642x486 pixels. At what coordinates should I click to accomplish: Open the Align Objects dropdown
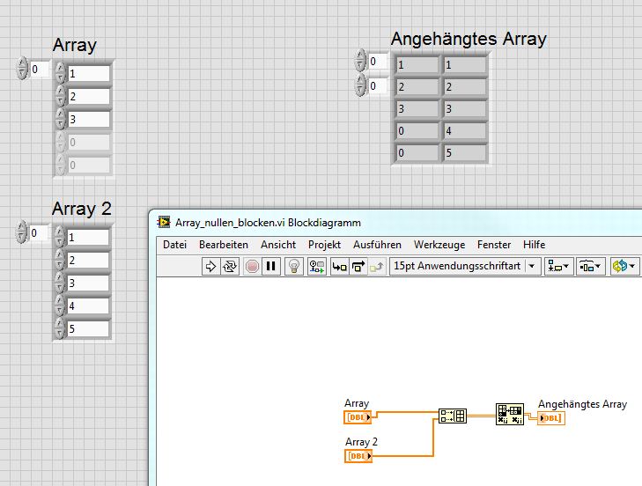(558, 267)
